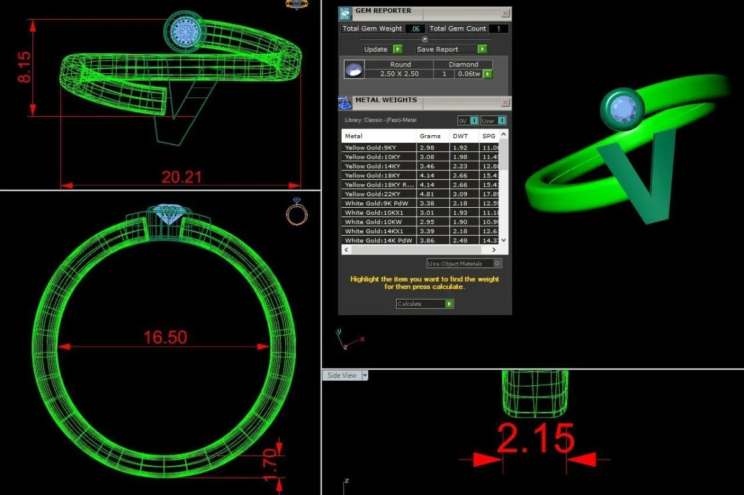Click the Library: Classic - (Fast)-Metal label
Image resolution: width=744 pixels, height=495 pixels.
[x=381, y=120]
